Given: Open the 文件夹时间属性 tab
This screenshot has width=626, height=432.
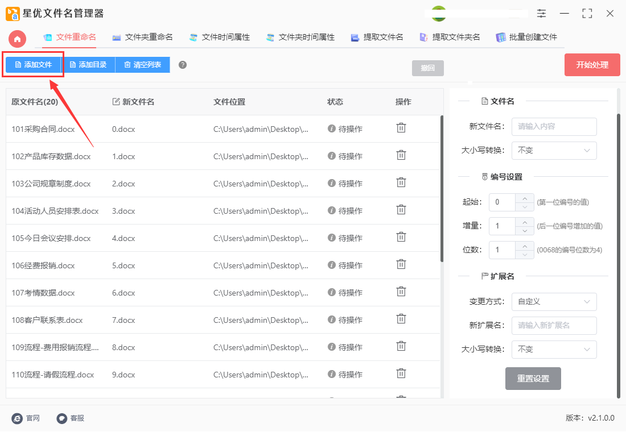Looking at the screenshot, I should click(300, 38).
